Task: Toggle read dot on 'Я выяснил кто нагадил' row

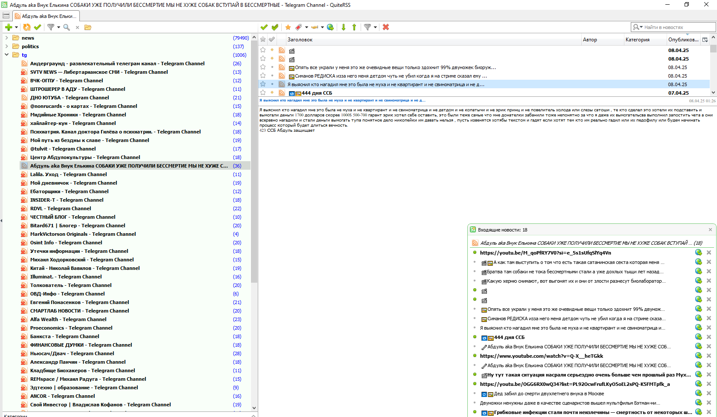Action: pyautogui.click(x=272, y=84)
